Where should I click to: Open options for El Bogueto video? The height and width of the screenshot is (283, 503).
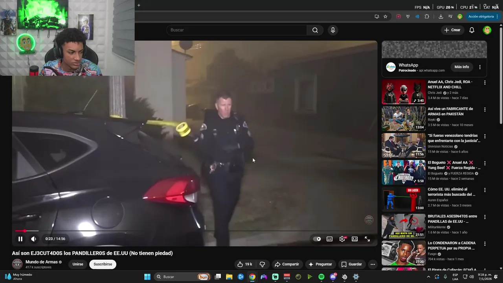(x=485, y=163)
